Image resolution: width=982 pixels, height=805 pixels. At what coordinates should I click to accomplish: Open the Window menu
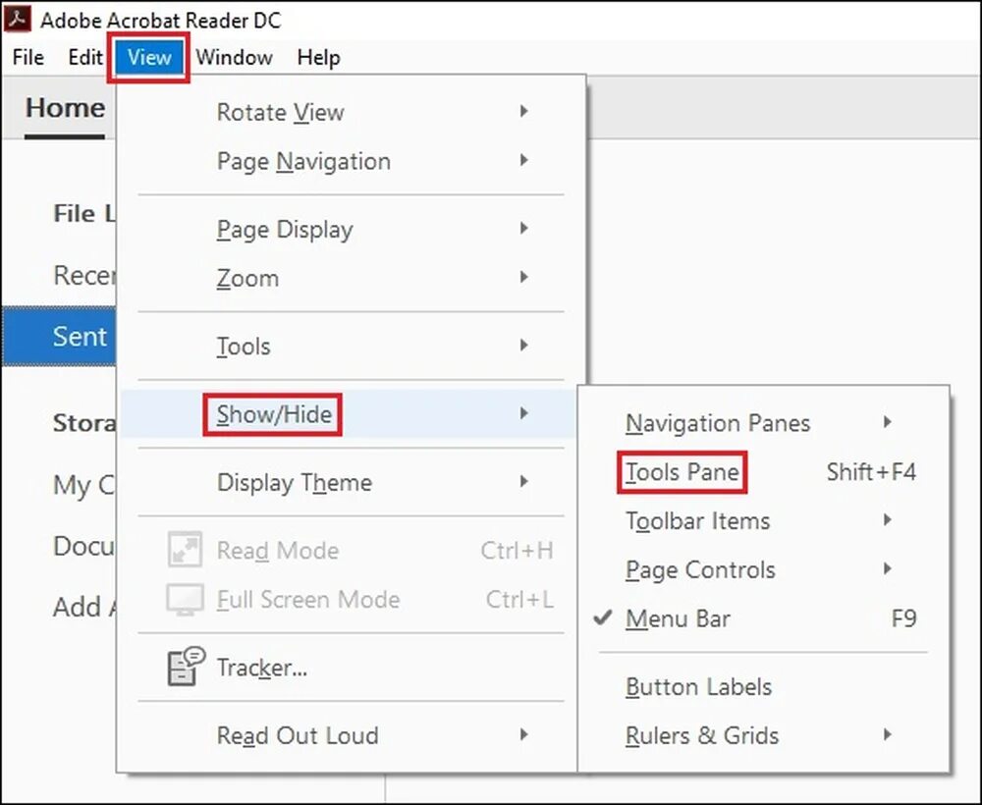pyautogui.click(x=235, y=57)
